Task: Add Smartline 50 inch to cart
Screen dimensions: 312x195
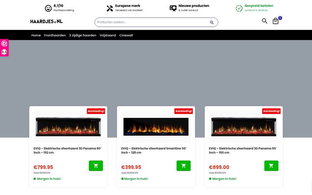Action: click(183, 166)
